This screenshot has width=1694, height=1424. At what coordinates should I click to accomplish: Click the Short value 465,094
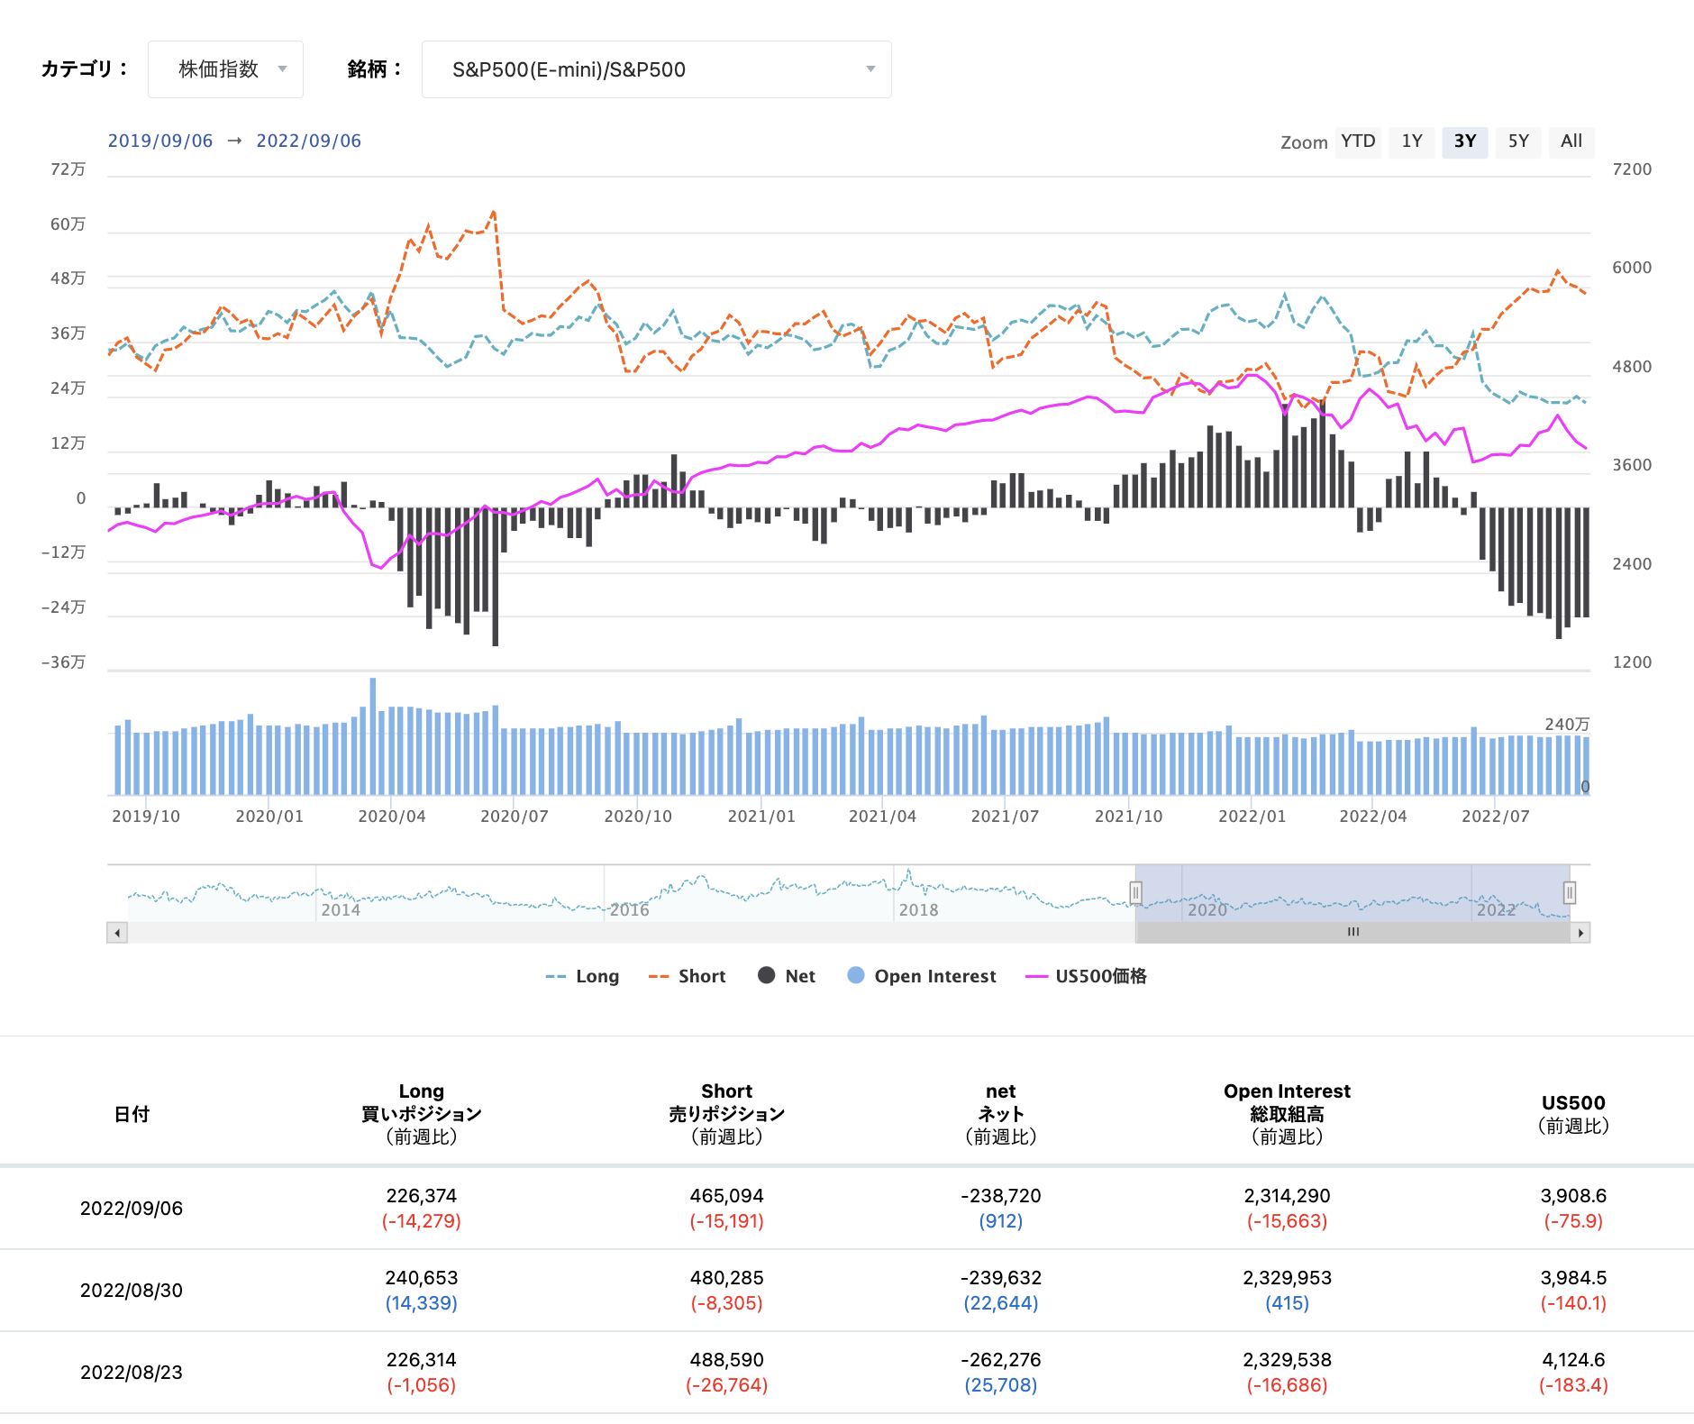(726, 1196)
